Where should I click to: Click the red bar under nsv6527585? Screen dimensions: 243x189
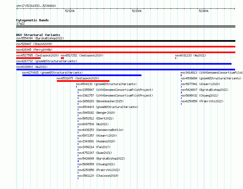28,58
